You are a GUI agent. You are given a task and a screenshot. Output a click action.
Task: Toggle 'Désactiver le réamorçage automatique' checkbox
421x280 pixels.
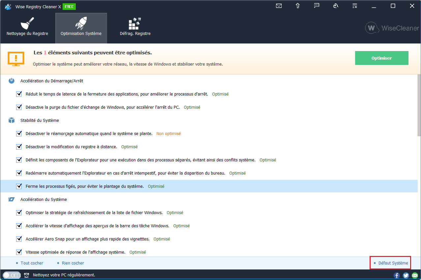(19, 133)
